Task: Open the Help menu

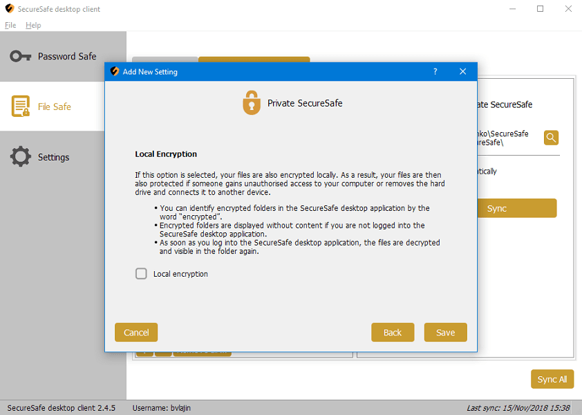Action: pos(33,26)
